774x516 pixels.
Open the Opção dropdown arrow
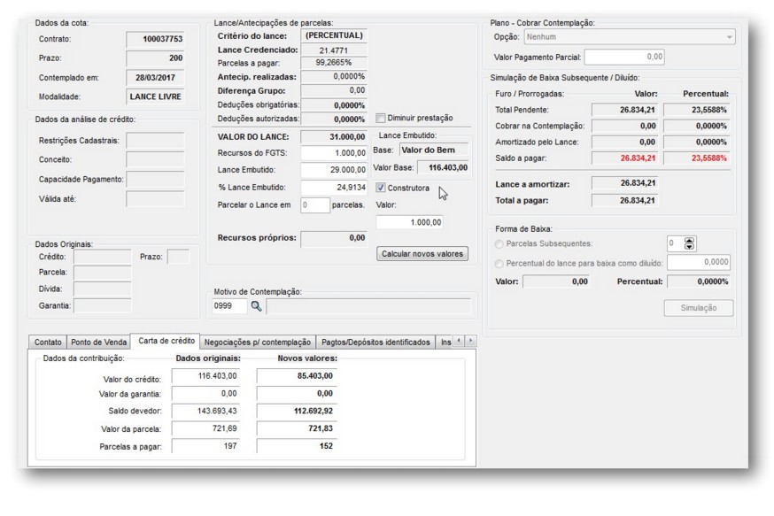[x=729, y=37]
